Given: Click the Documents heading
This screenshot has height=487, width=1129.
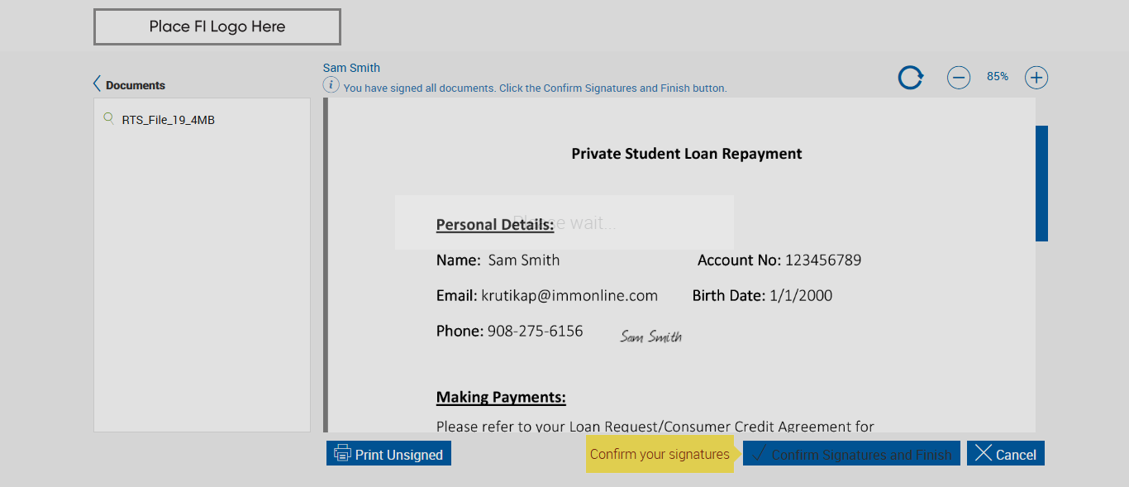Looking at the screenshot, I should click(136, 85).
